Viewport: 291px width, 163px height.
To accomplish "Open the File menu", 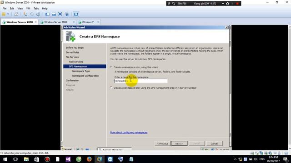I will [5, 9].
